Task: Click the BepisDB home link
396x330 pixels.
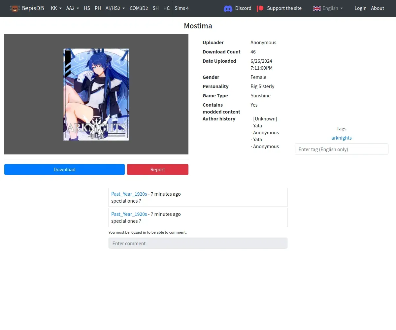Action: [x=27, y=8]
